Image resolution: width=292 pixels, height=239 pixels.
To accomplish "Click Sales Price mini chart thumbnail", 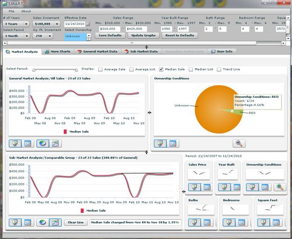I will click(199, 174).
